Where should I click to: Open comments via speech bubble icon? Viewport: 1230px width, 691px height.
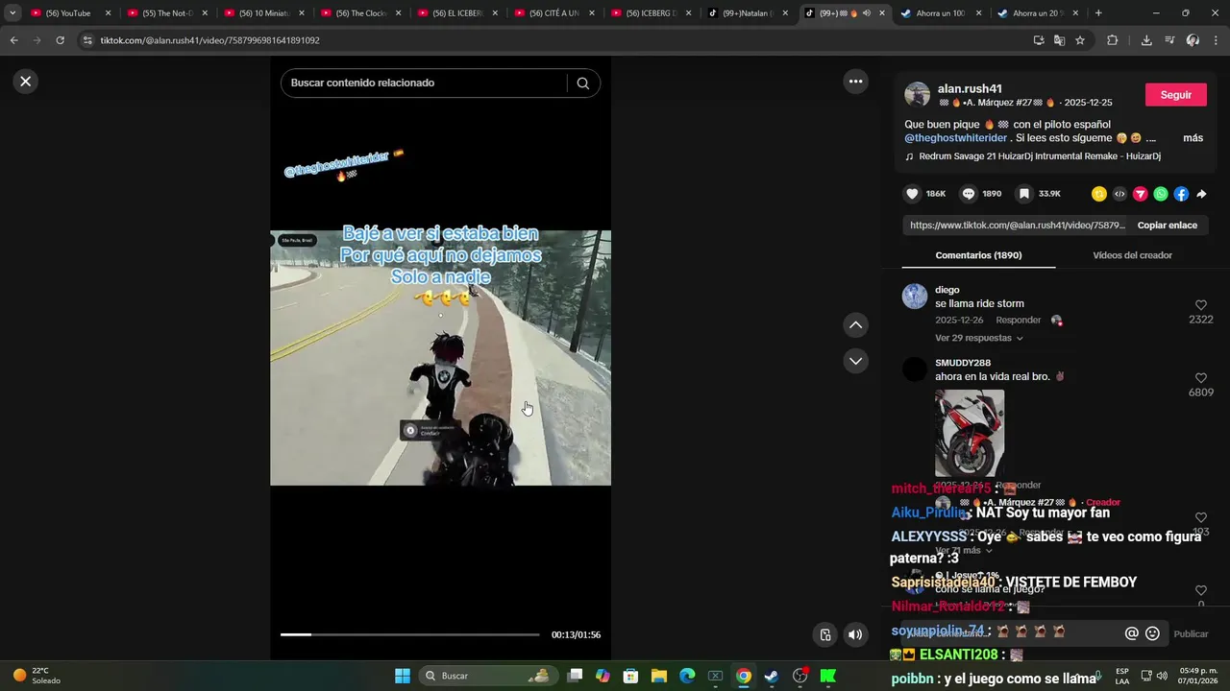pos(969,194)
